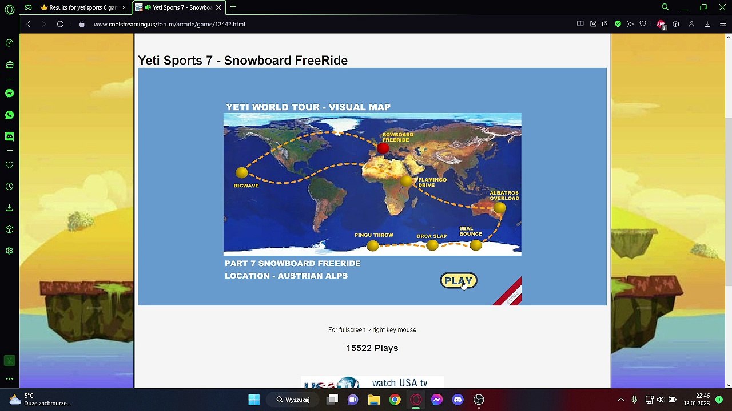This screenshot has height=411, width=732.
Task: Click the Seal Bounce yellow marker
Action: pos(476,245)
